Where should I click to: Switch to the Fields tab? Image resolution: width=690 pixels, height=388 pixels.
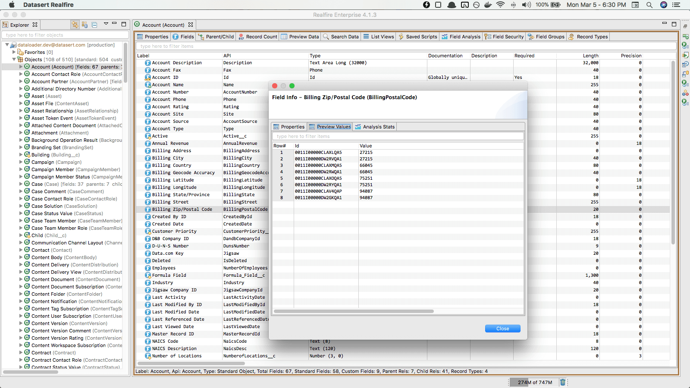pyautogui.click(x=183, y=37)
